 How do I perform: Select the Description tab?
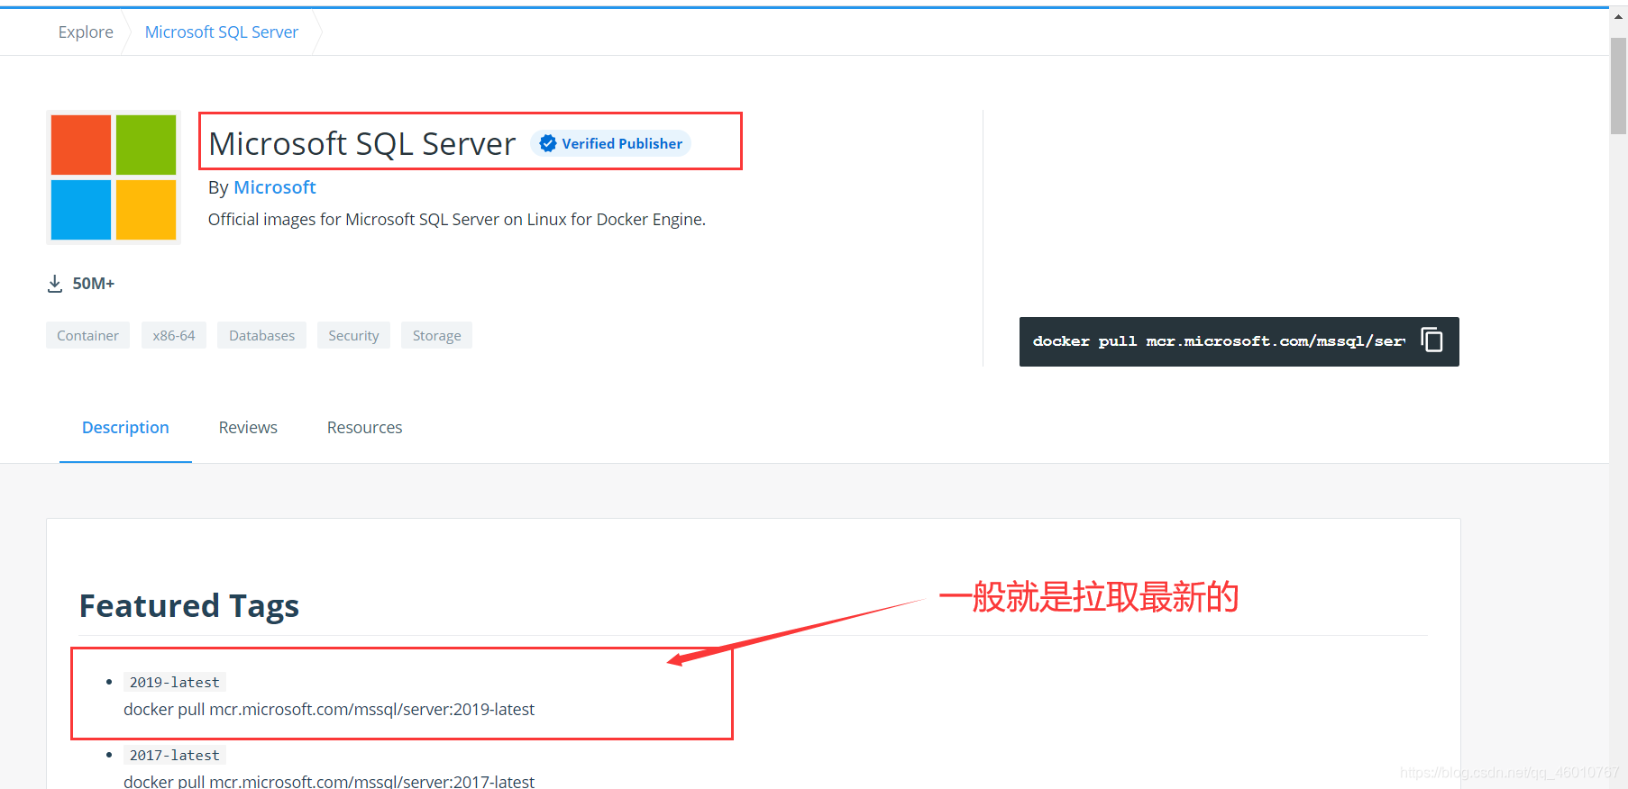(x=125, y=428)
